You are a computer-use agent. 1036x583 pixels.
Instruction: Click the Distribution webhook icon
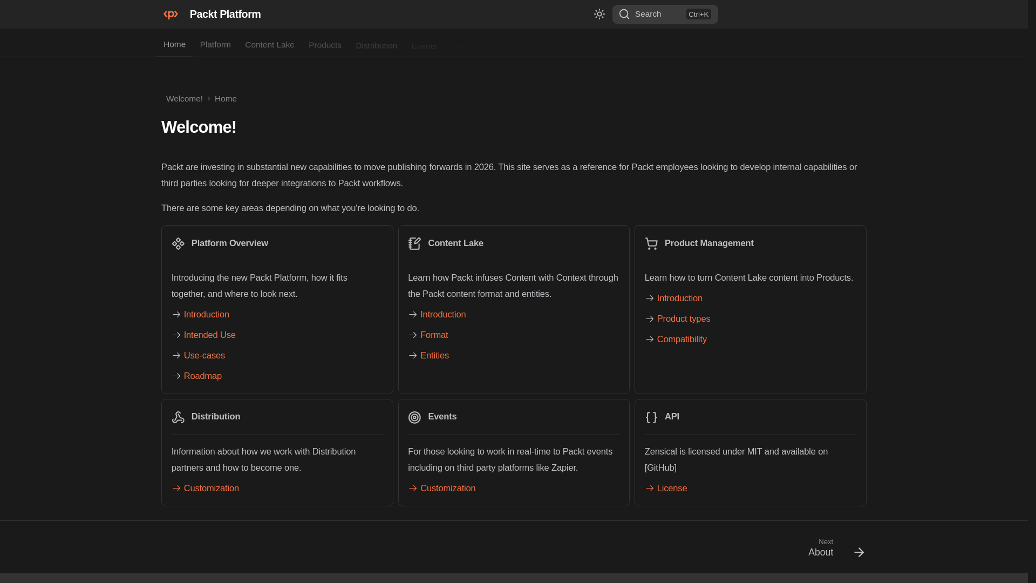tap(178, 417)
